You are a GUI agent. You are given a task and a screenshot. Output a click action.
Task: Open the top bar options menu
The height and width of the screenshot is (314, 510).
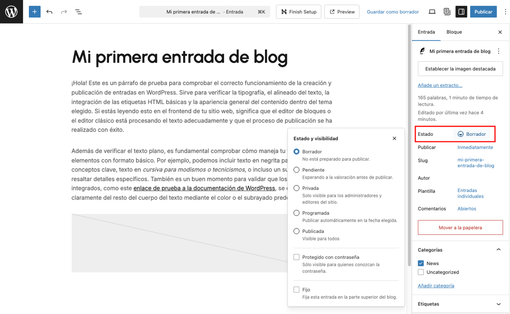tap(505, 12)
